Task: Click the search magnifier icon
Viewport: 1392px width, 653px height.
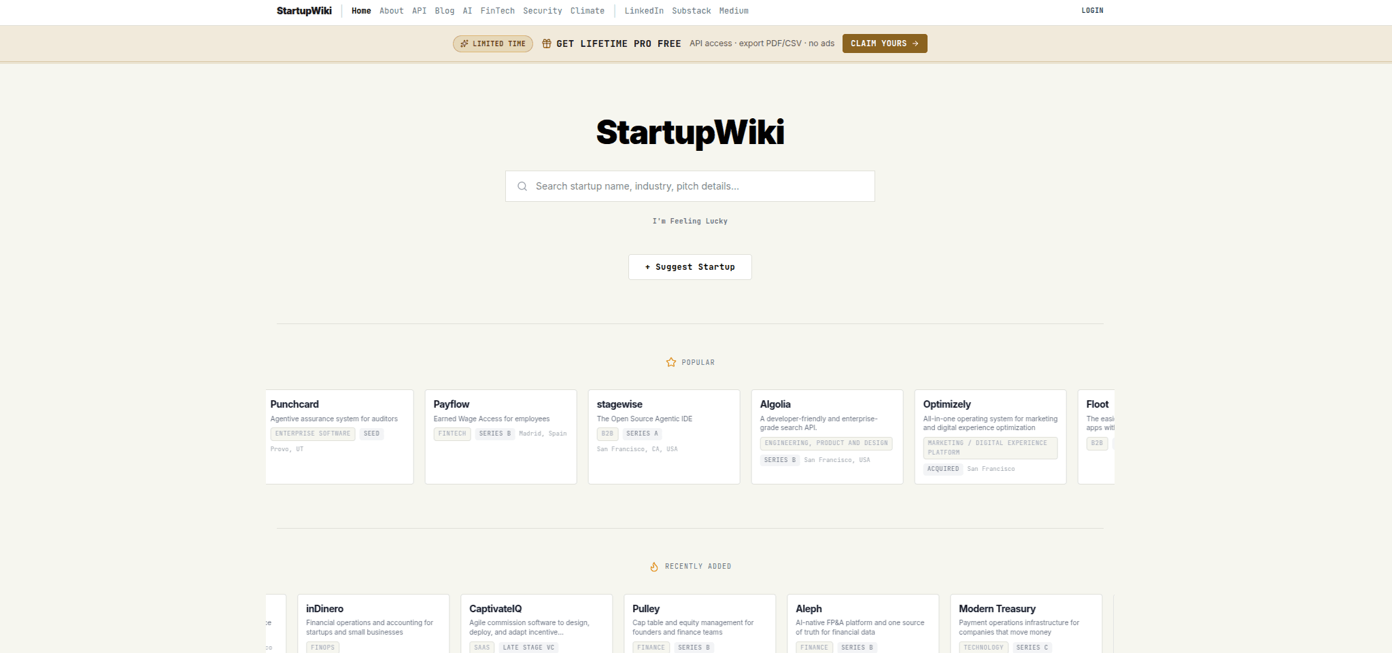Action: (522, 186)
